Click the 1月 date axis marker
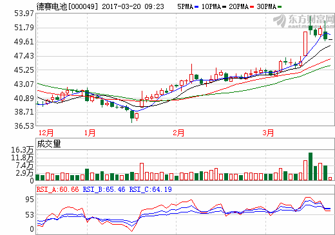The image size is (335, 235). click(90, 133)
